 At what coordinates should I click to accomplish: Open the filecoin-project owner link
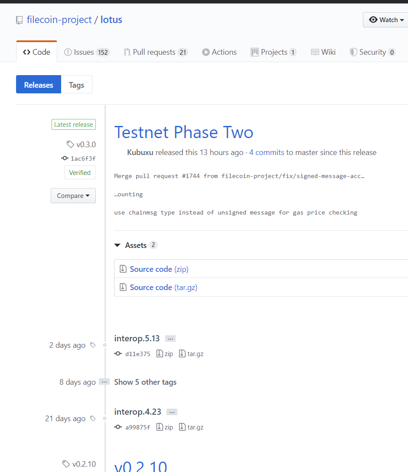tap(59, 20)
